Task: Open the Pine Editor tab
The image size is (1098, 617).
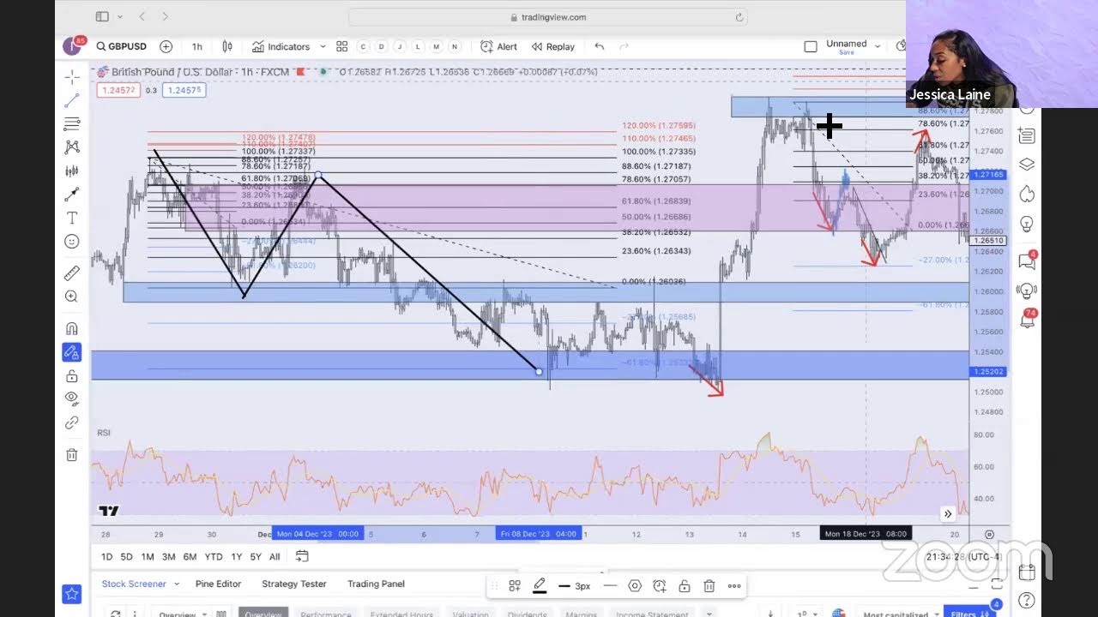Action: point(218,584)
